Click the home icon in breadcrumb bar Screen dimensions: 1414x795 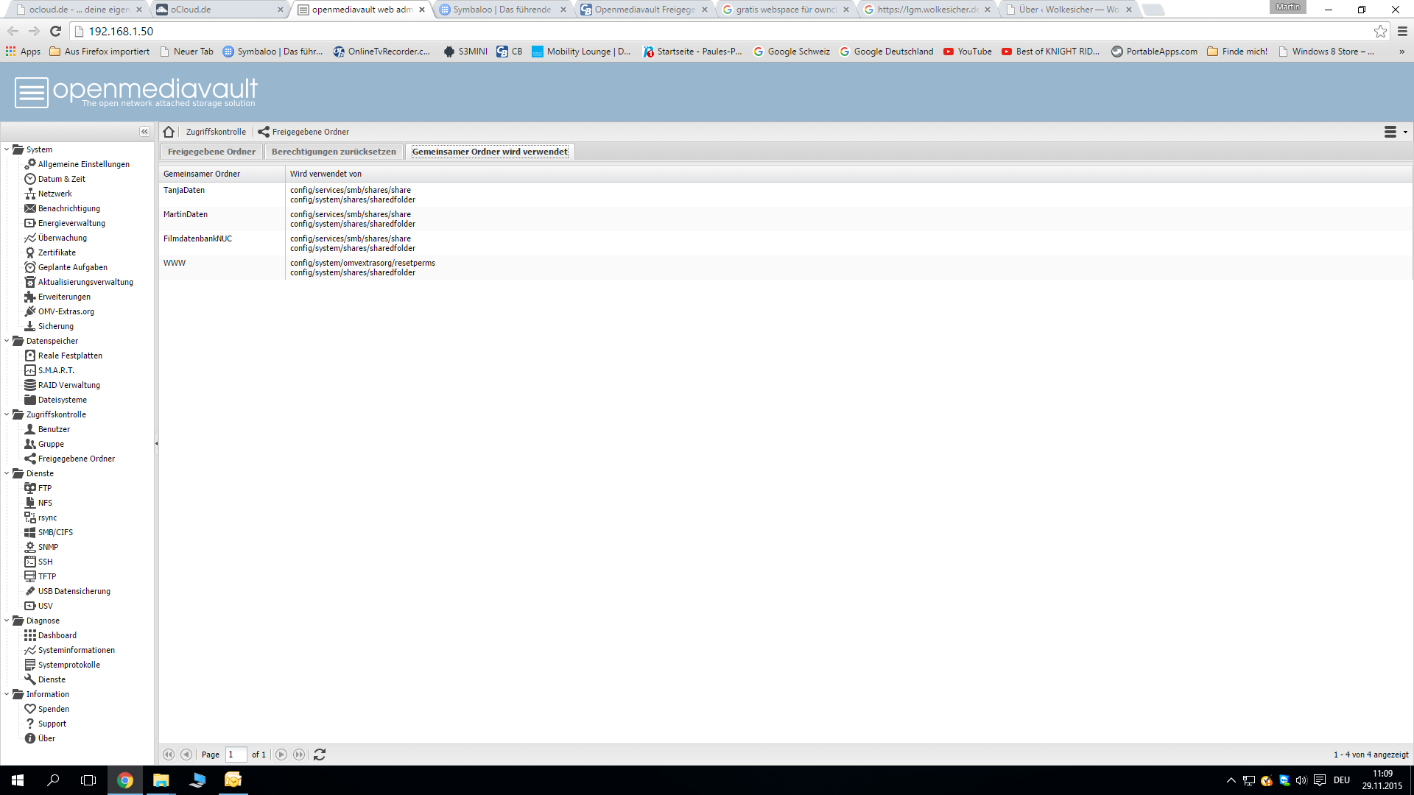169,132
